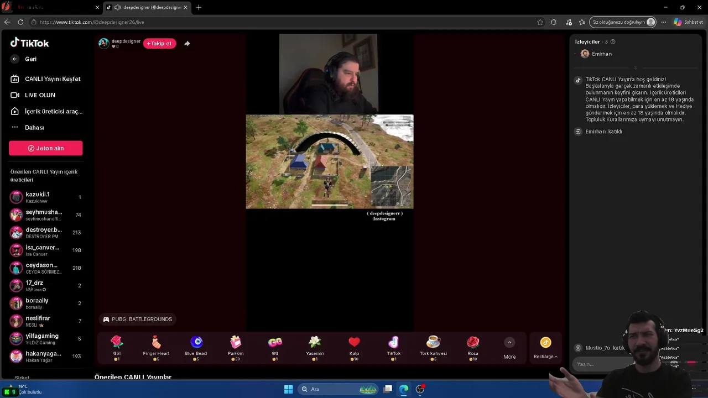Open neslifirar live stream
The width and height of the screenshot is (708, 398).
point(46,321)
